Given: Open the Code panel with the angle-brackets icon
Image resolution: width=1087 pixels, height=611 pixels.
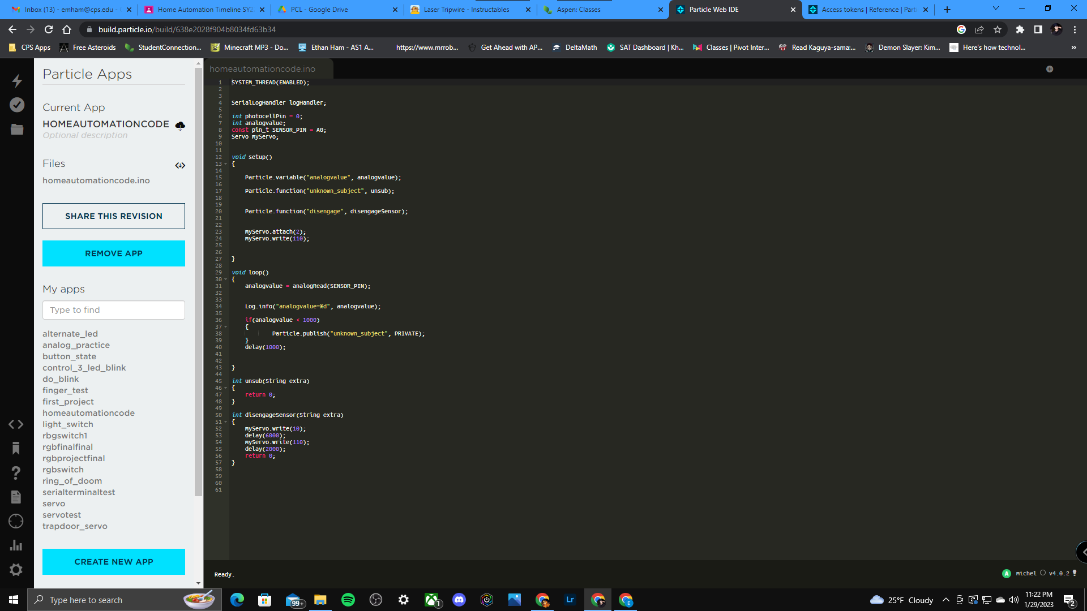Looking at the screenshot, I should tap(16, 424).
